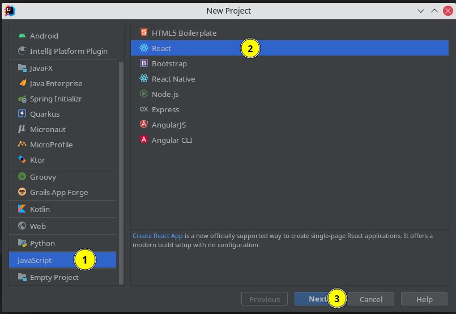This screenshot has height=314, width=456.
Task: Choose the Express project template
Action: coord(165,109)
